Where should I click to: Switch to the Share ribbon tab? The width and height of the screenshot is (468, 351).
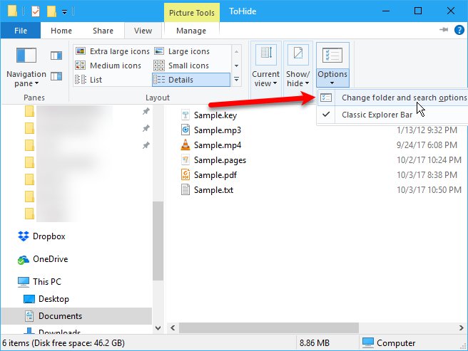coord(103,31)
